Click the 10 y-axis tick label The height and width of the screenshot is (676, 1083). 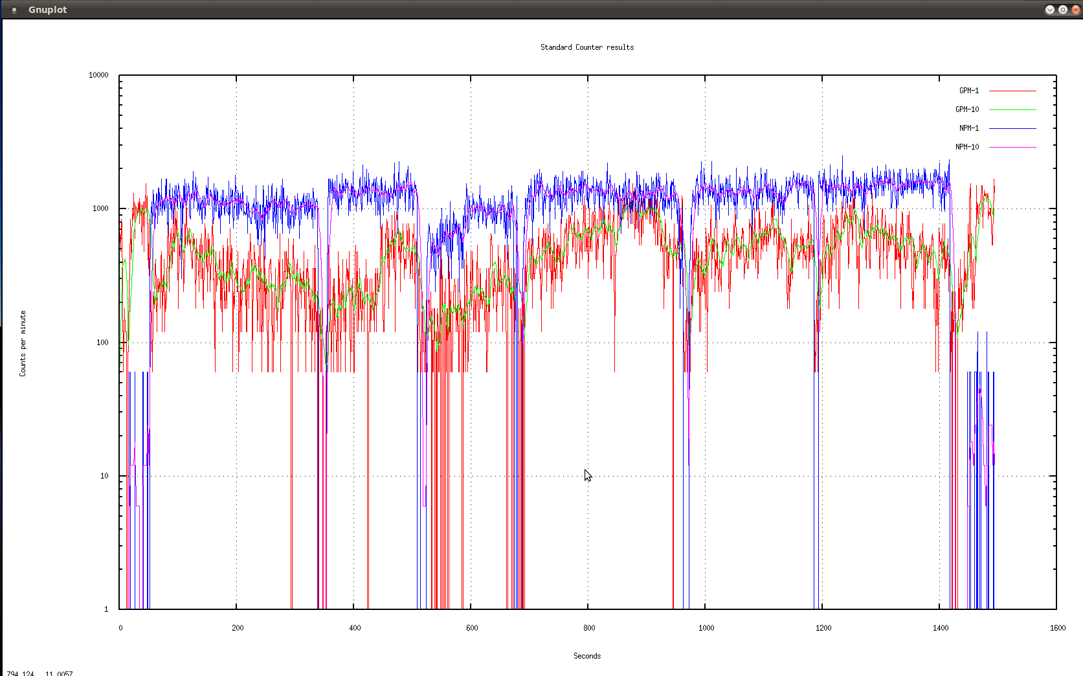point(104,476)
